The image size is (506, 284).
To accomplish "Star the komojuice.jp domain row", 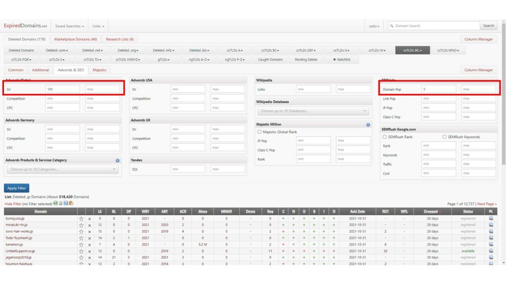I will click(82, 218).
